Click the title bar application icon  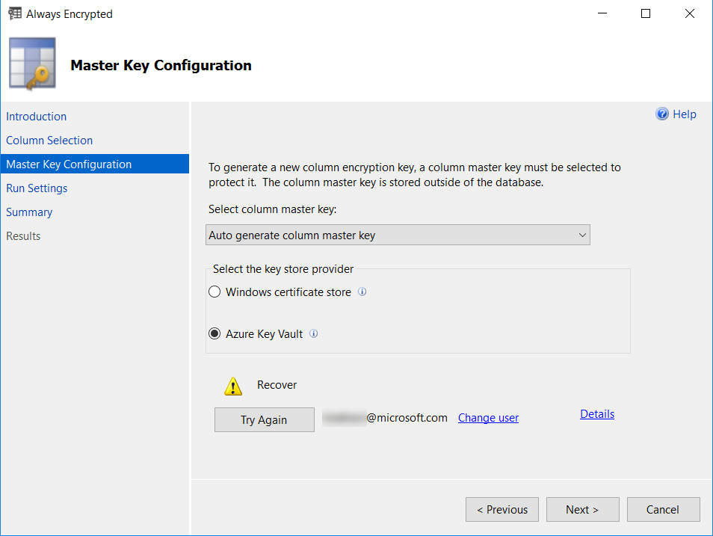(14, 13)
